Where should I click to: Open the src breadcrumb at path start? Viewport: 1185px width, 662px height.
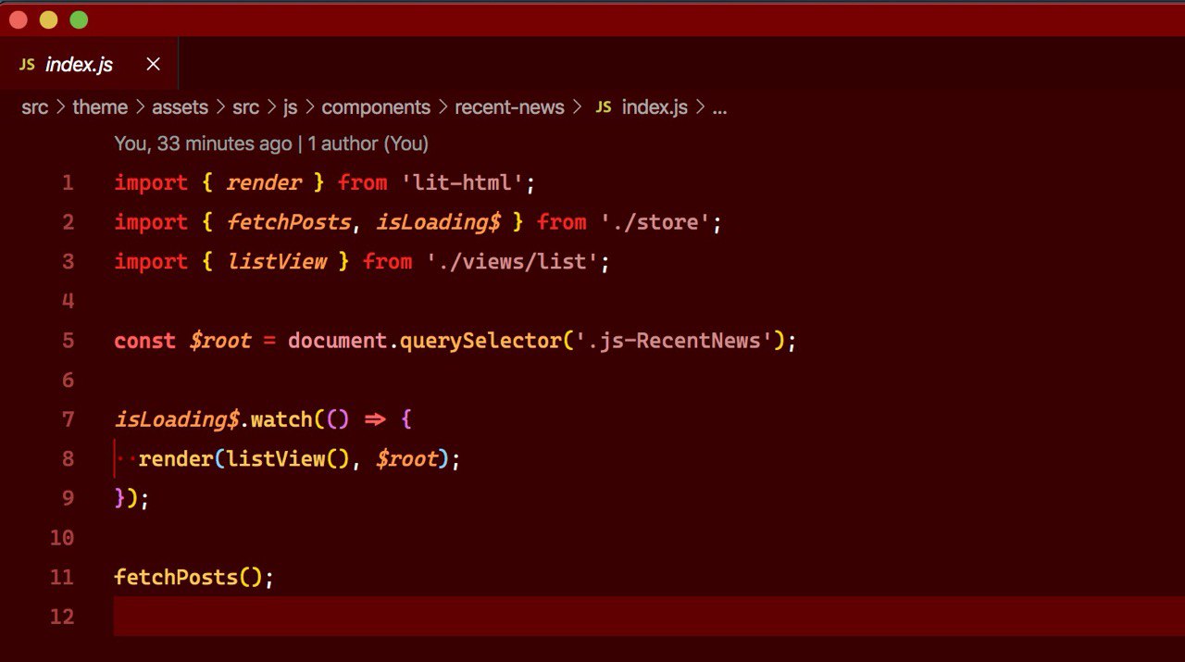(x=34, y=107)
